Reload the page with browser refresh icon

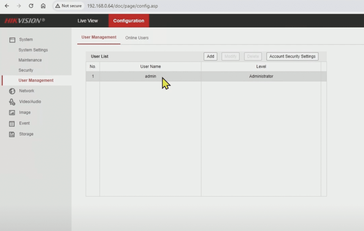[31, 6]
